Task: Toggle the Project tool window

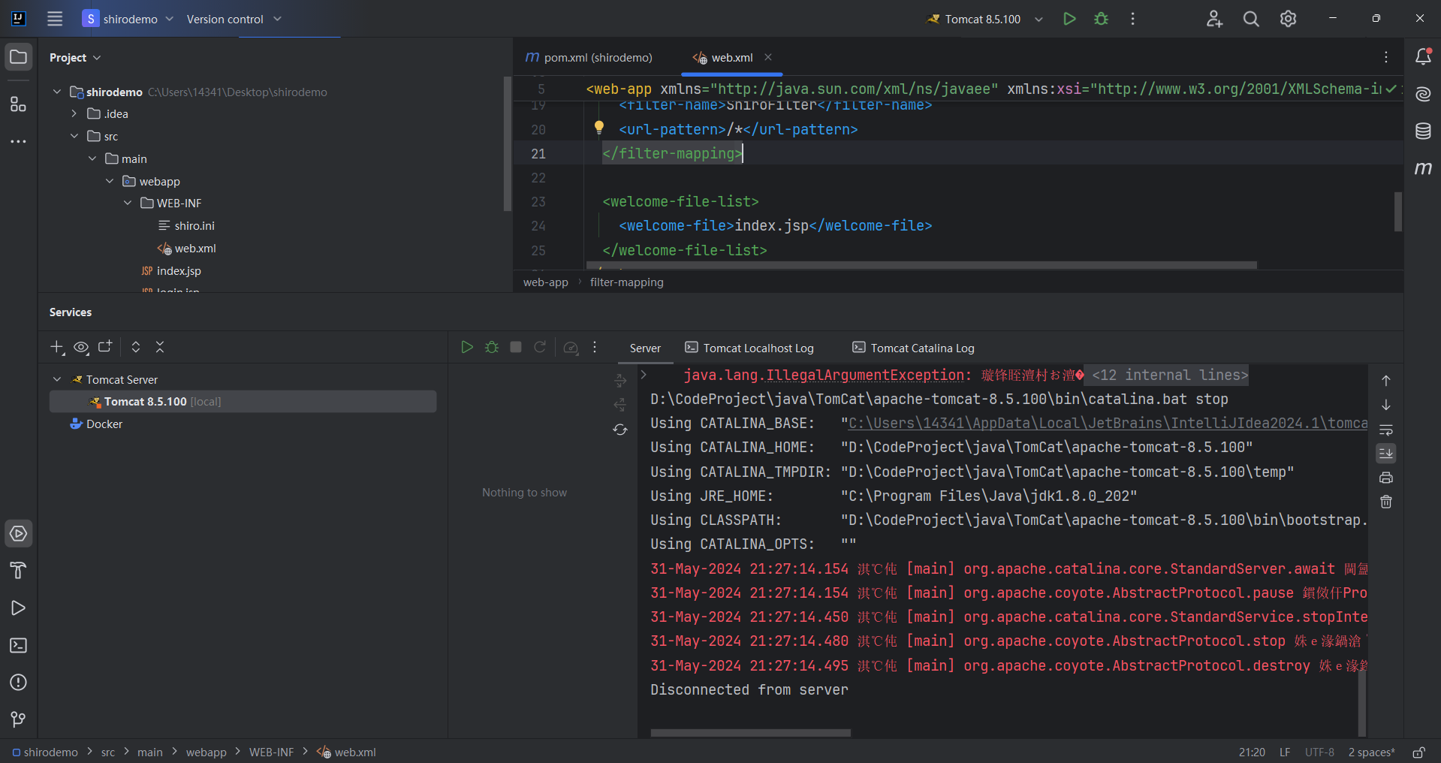Action: click(x=19, y=57)
